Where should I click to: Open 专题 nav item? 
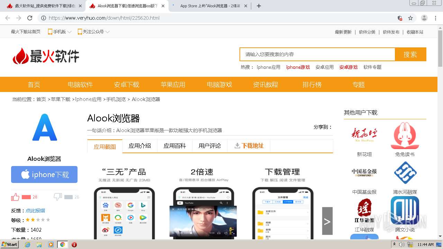coord(359,85)
